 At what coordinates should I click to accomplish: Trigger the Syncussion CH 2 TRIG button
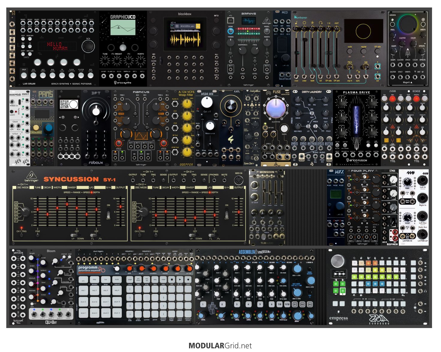coord(139,235)
